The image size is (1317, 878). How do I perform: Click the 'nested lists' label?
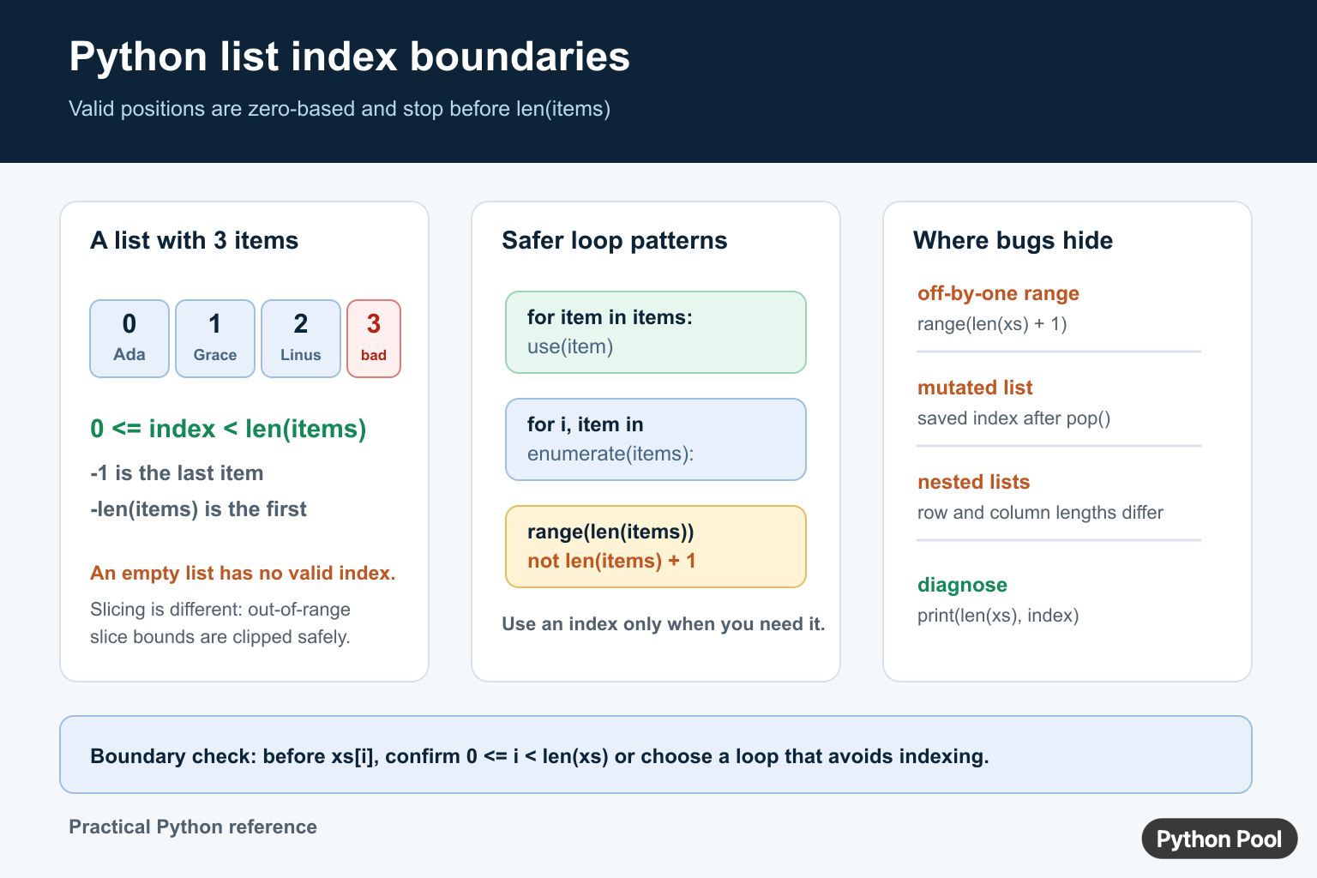pos(973,482)
